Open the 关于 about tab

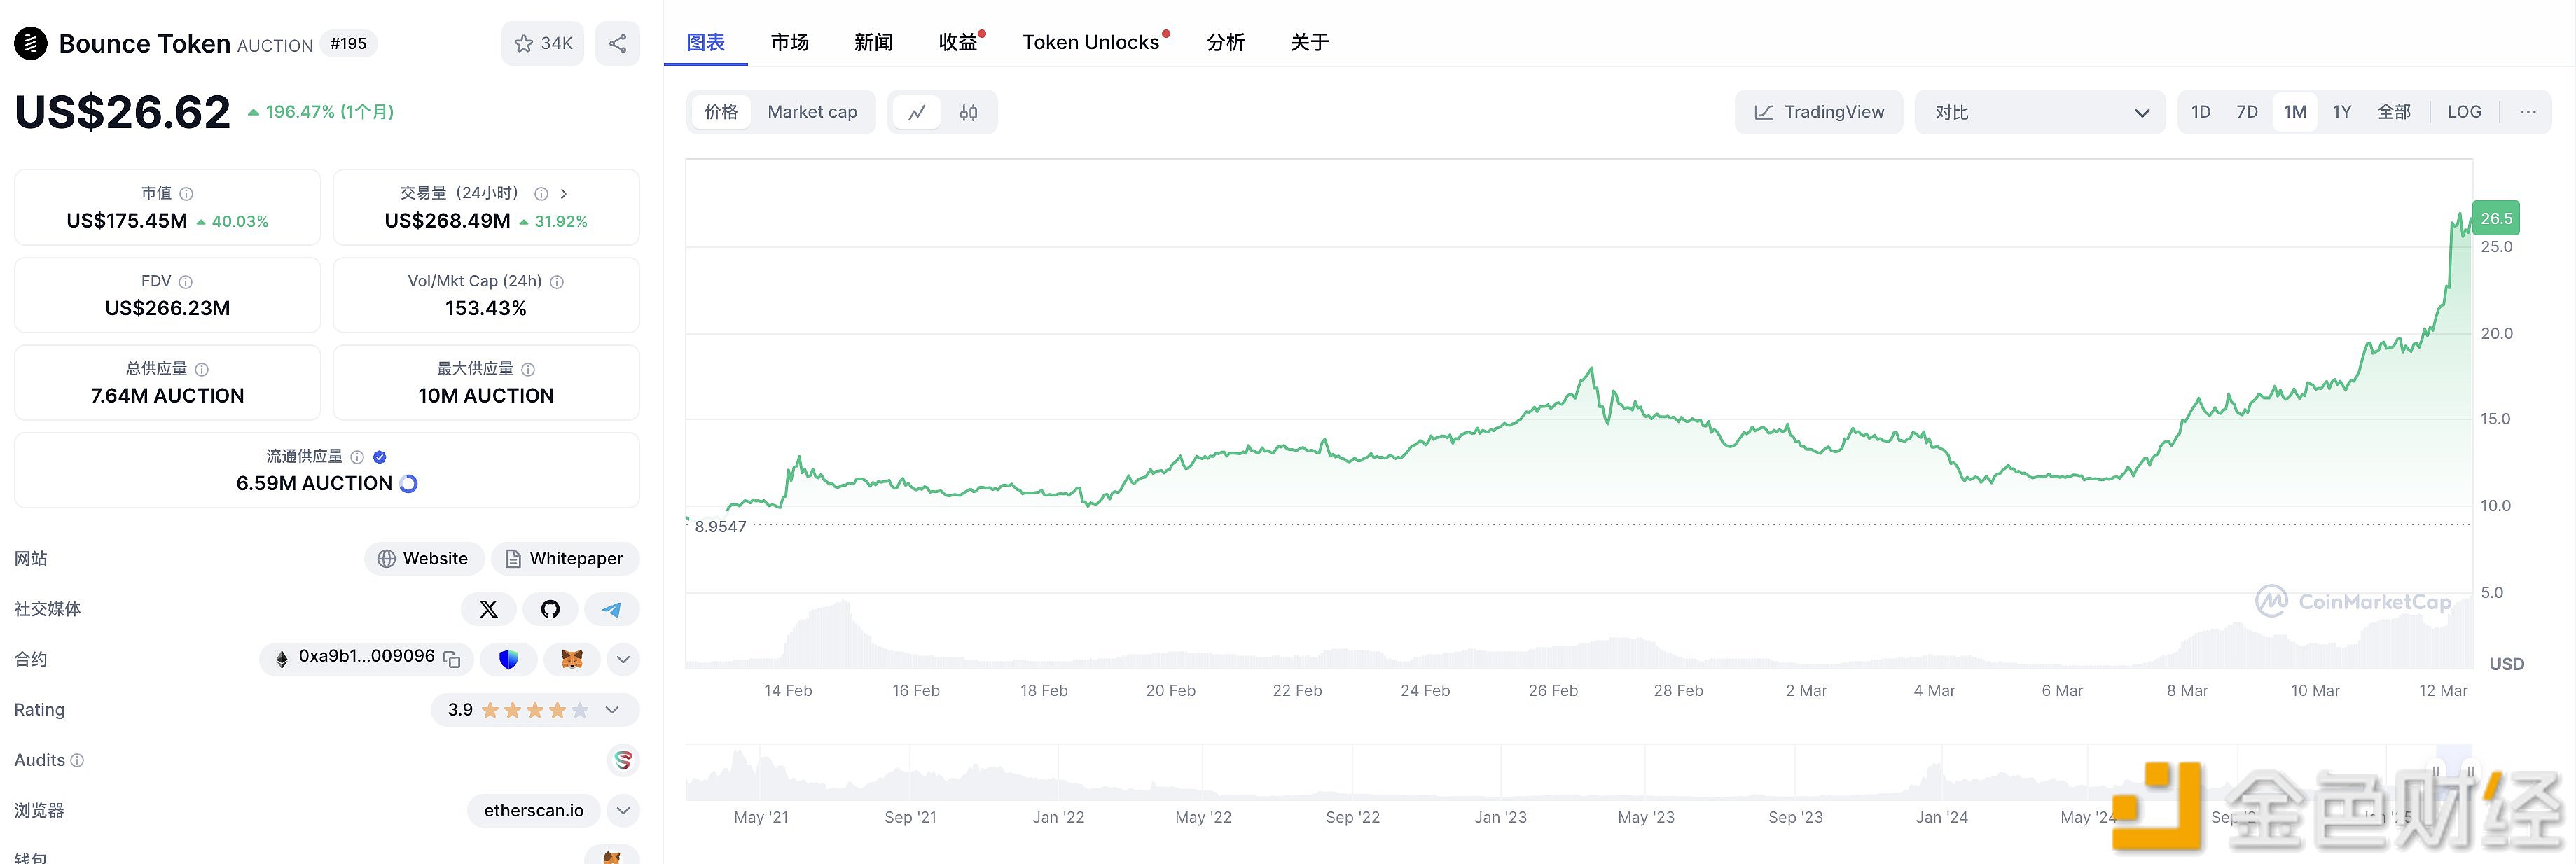(1310, 42)
